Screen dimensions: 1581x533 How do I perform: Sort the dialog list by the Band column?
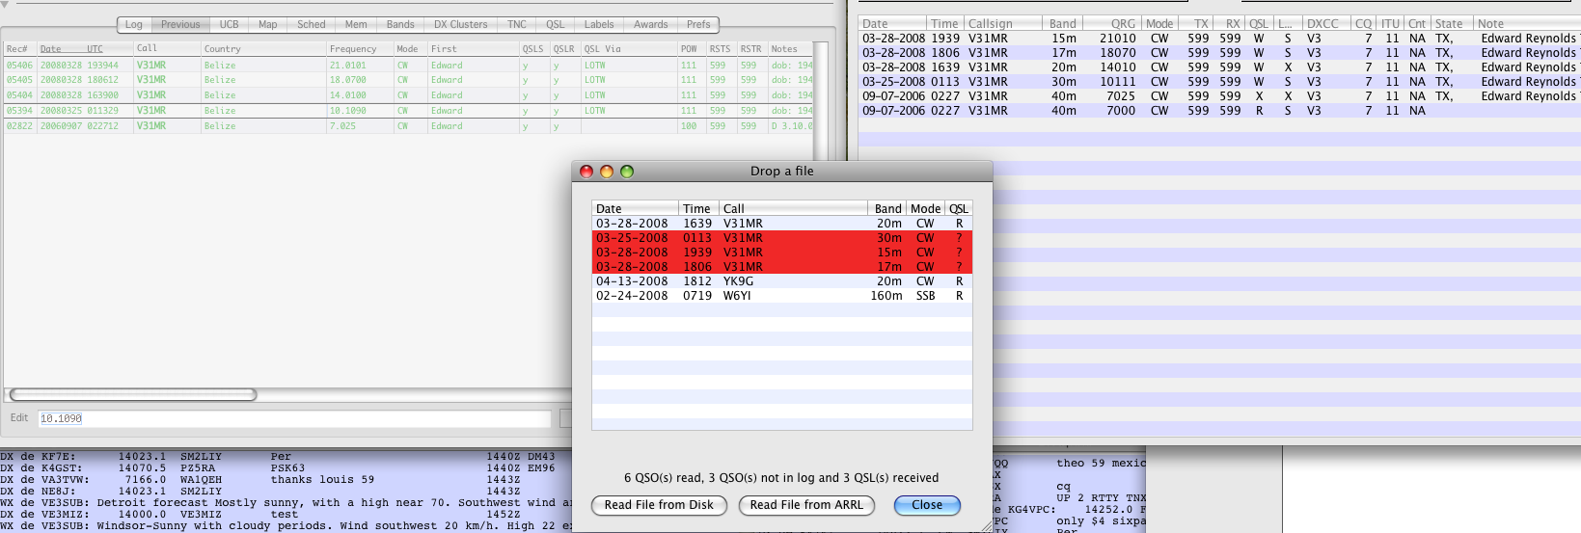pyautogui.click(x=887, y=208)
